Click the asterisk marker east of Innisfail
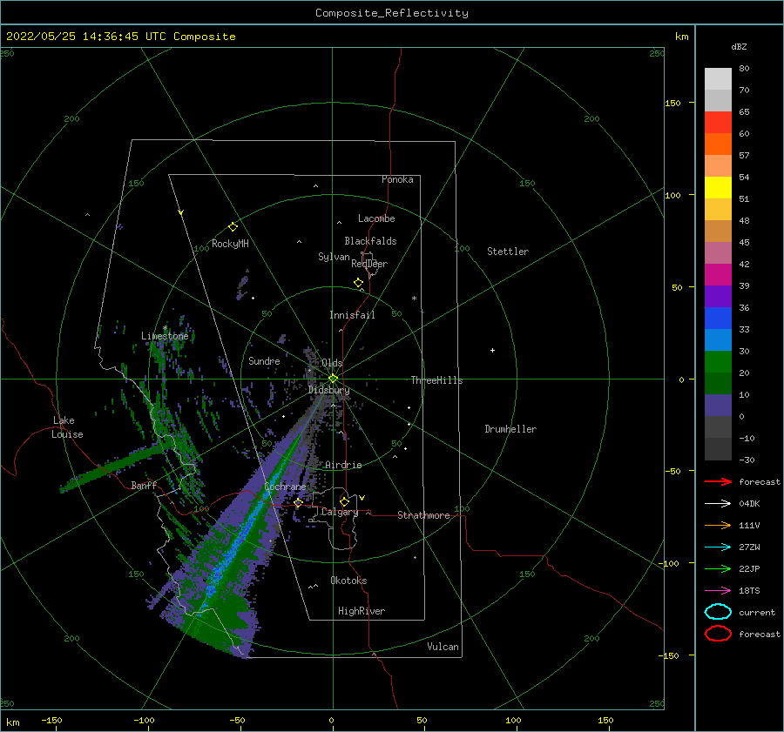The height and width of the screenshot is (732, 784). 414,299
